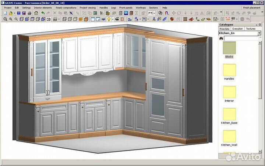Select the Blocks catalogue folder swatch
265x166 pixels.
click(229, 48)
